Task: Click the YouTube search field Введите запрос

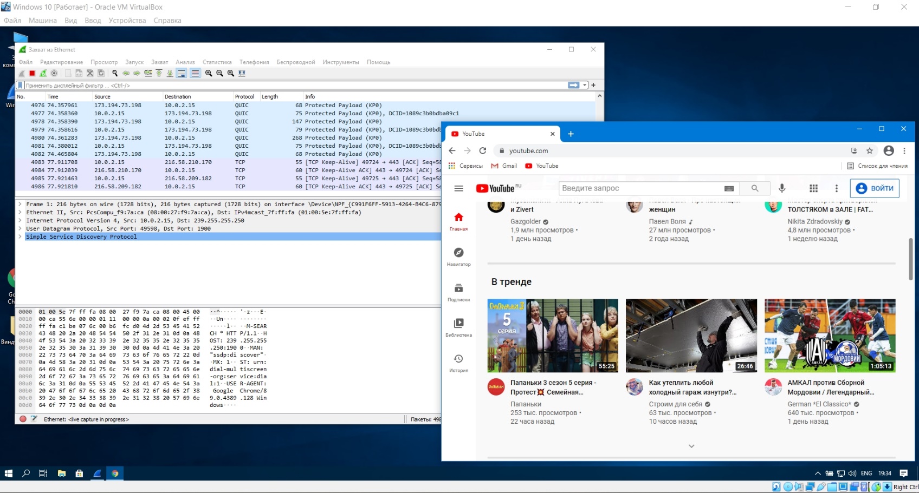Action: [x=639, y=188]
